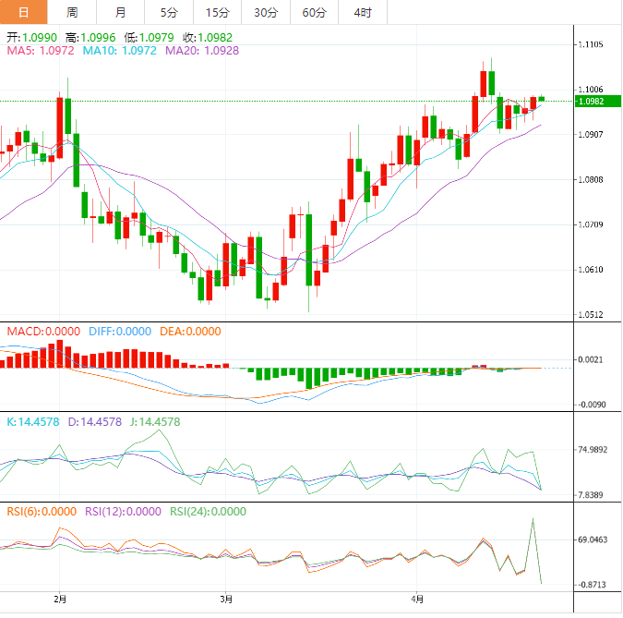This screenshot has height=618, width=623.
Task: Switch to the 周 weekly tab
Action: click(x=72, y=12)
